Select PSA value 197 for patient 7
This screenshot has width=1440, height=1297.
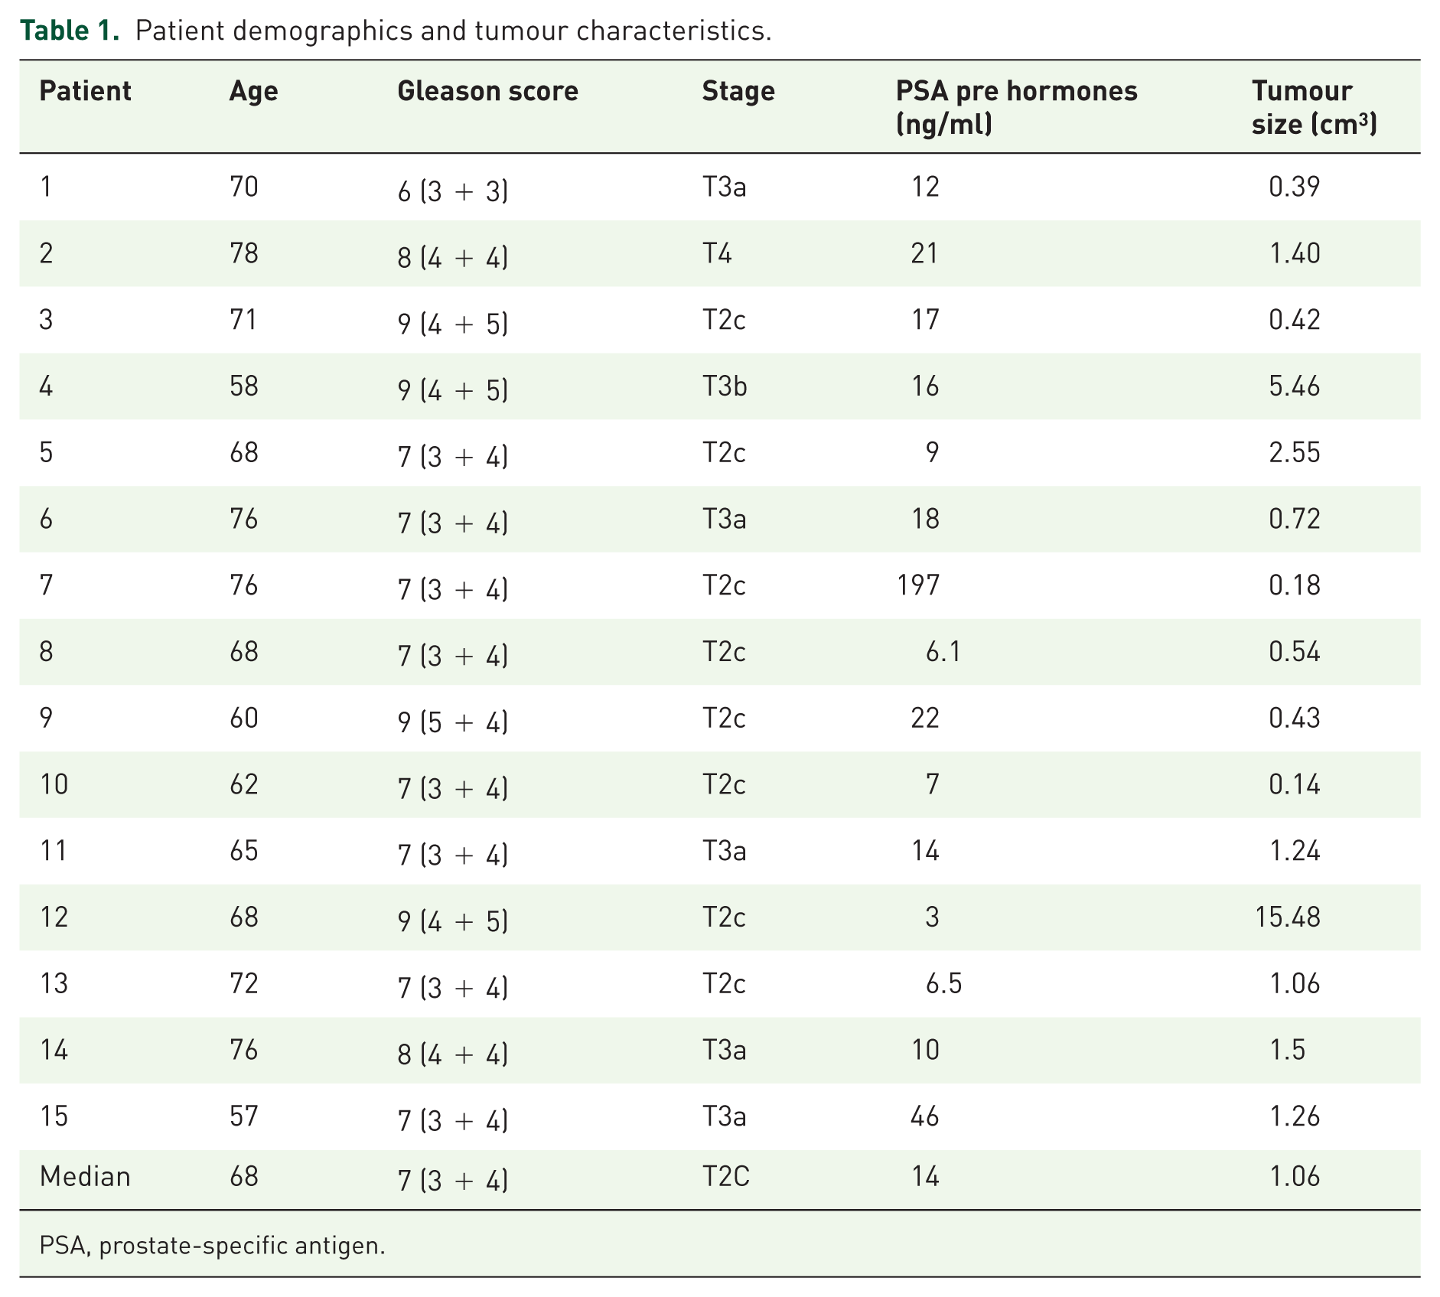(918, 585)
